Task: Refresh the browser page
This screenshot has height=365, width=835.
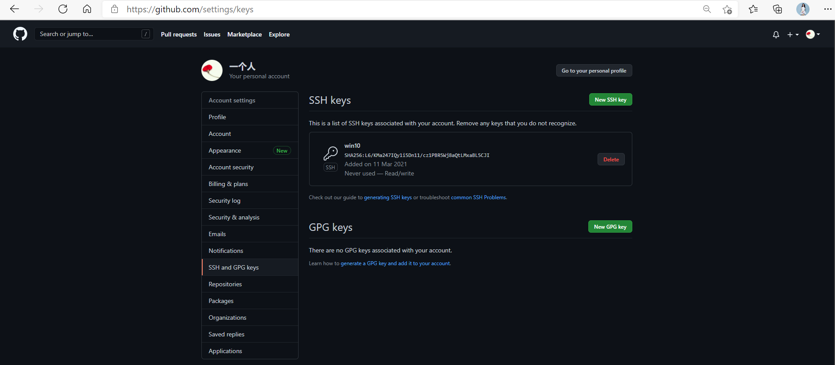Action: 63,9
